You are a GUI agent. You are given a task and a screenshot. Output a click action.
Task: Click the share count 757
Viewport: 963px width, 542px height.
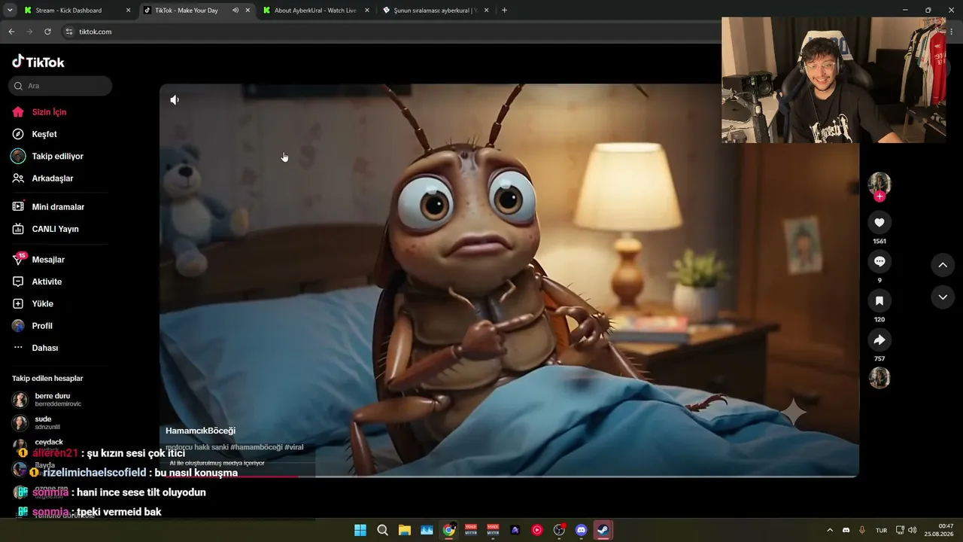(x=879, y=358)
